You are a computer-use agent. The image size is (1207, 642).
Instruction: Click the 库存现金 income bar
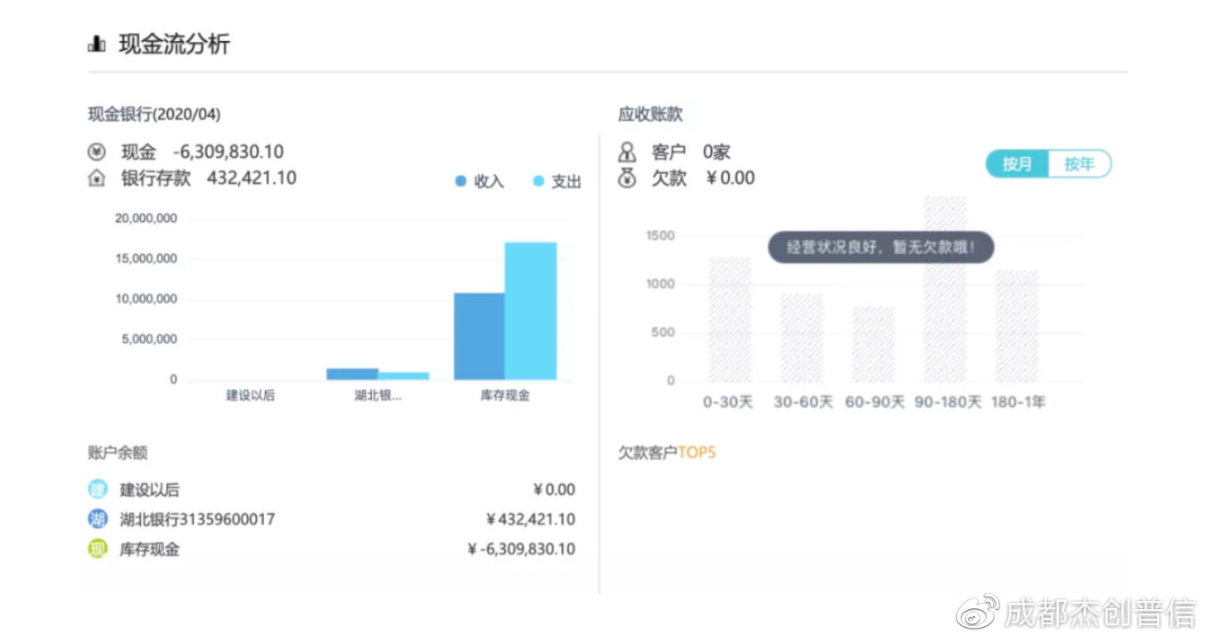479,336
